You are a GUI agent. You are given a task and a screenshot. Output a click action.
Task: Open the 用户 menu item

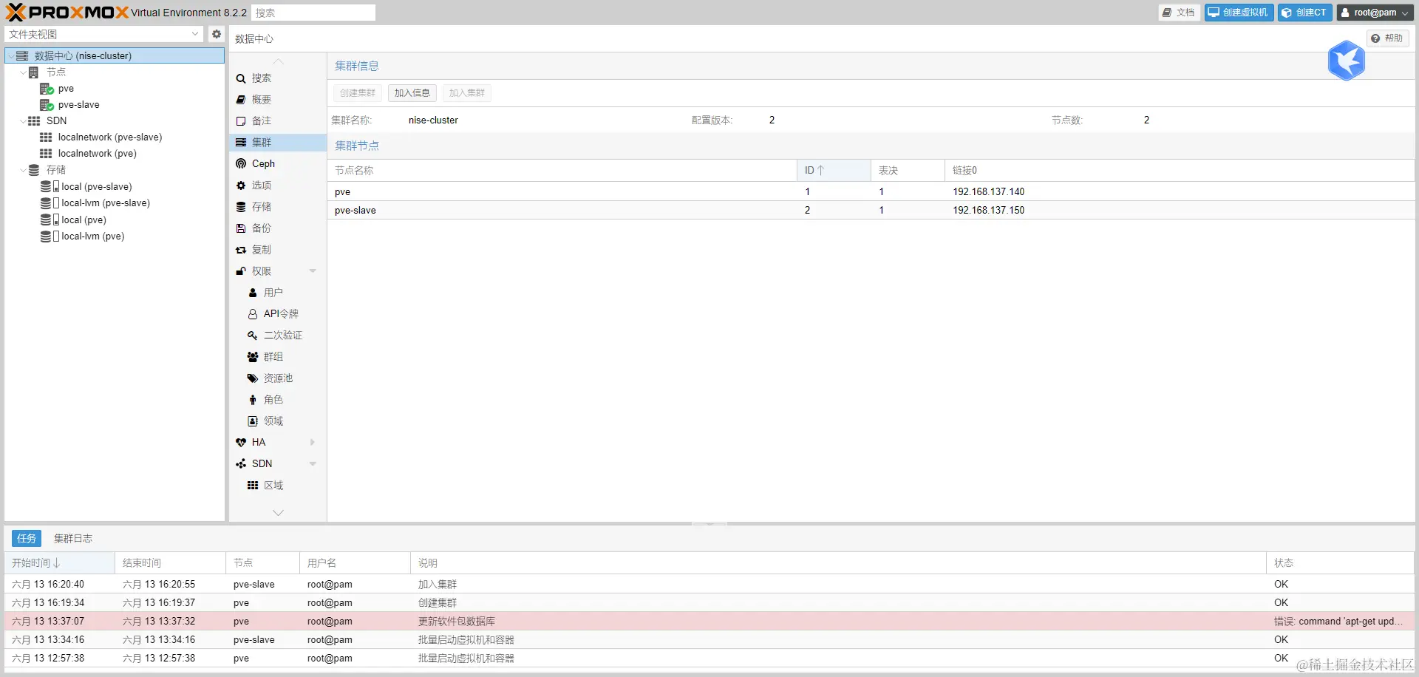click(x=278, y=293)
